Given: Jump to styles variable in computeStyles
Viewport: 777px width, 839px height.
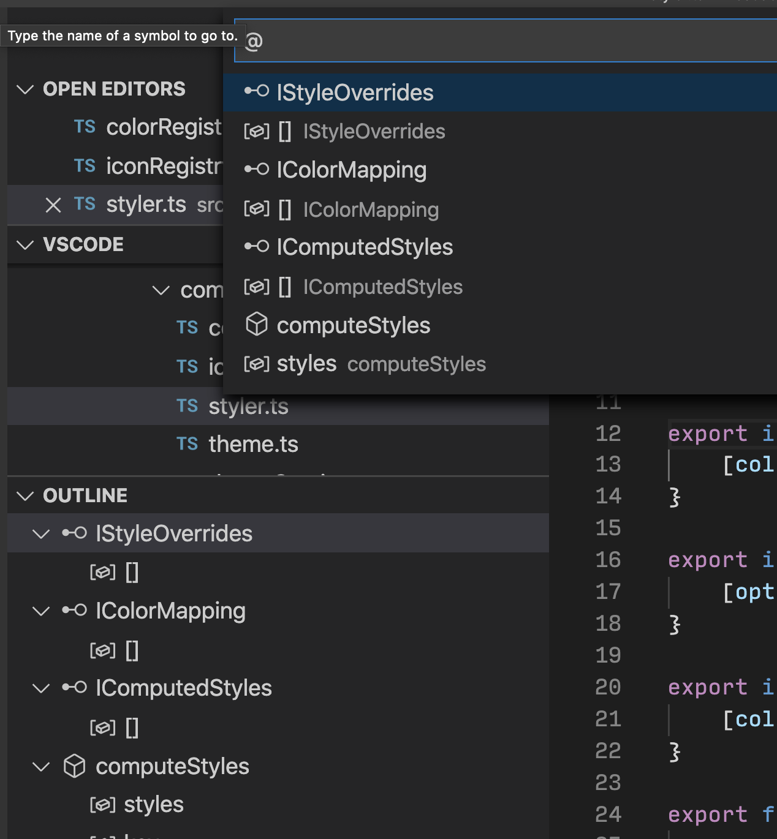Looking at the screenshot, I should coord(500,364).
